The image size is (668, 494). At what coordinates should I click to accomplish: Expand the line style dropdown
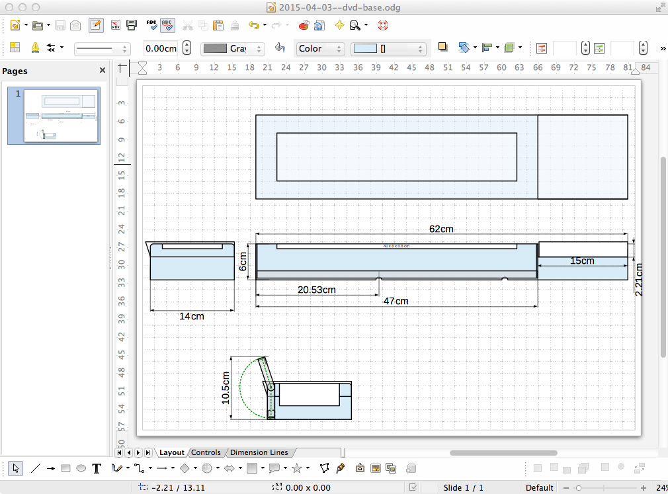point(102,48)
